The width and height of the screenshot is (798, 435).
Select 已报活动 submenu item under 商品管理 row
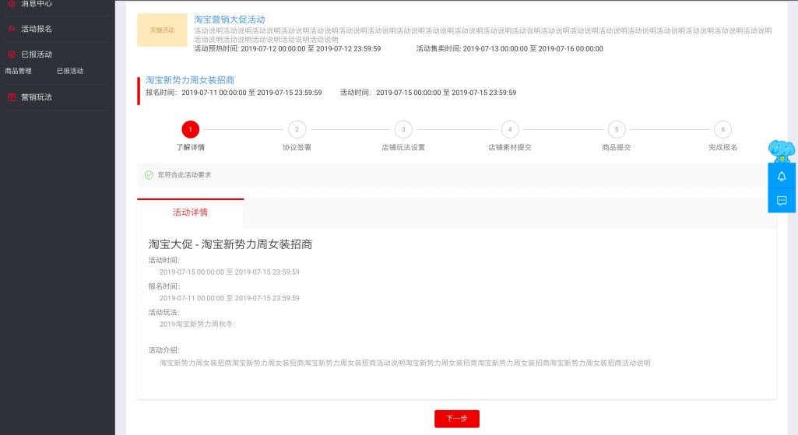pos(70,72)
